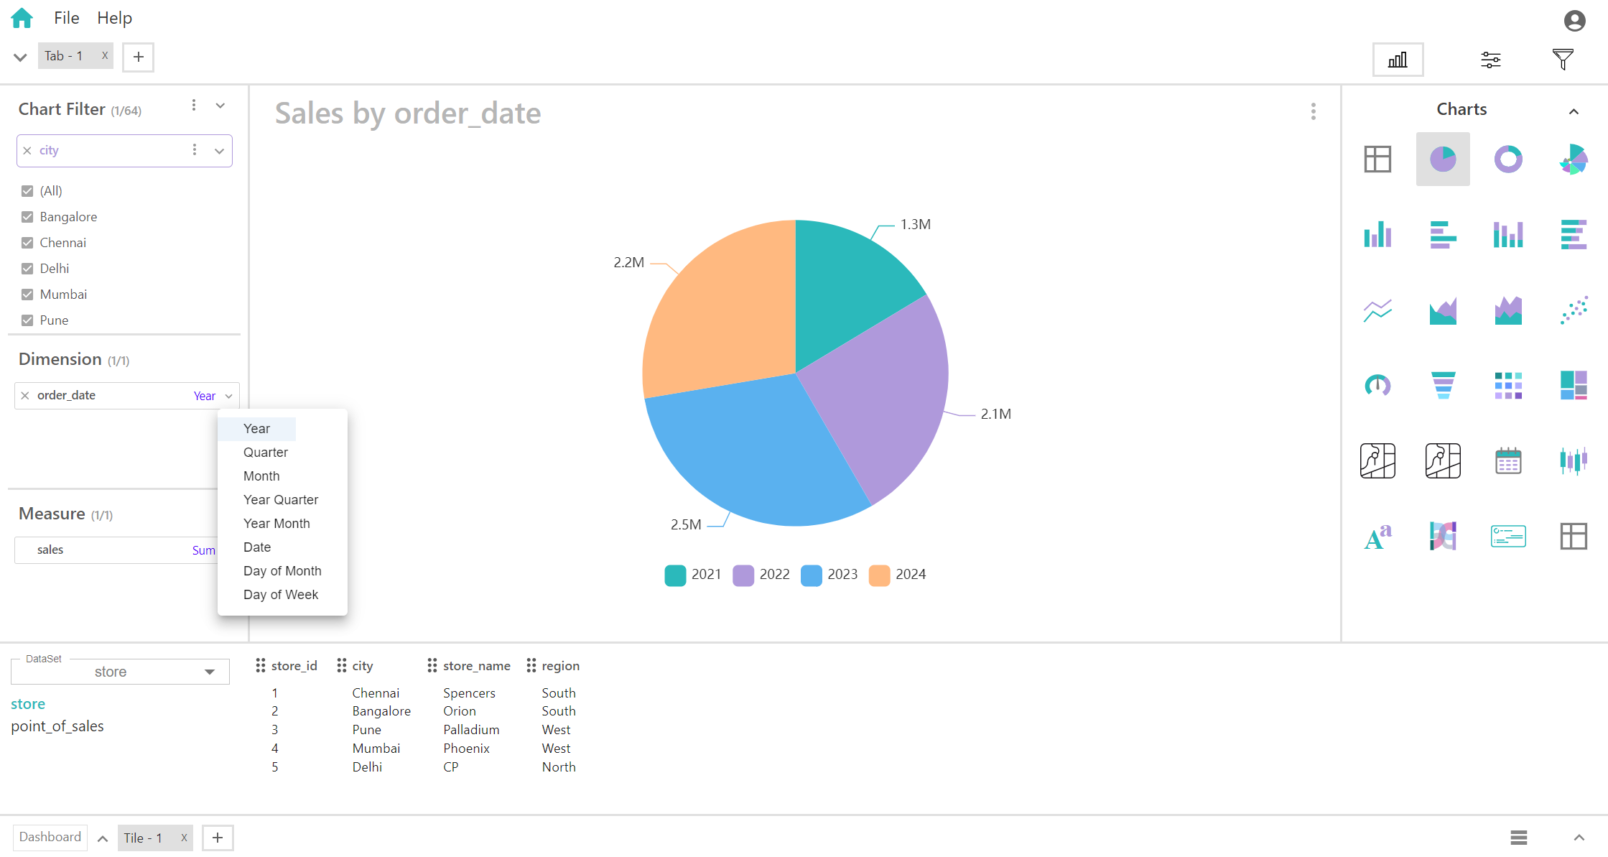Image resolution: width=1608 pixels, height=857 pixels.
Task: Disable Pune city filter checkbox
Action: click(26, 320)
